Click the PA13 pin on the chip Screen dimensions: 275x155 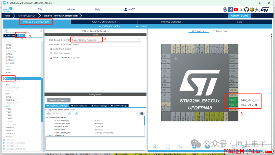[x=233, y=56]
